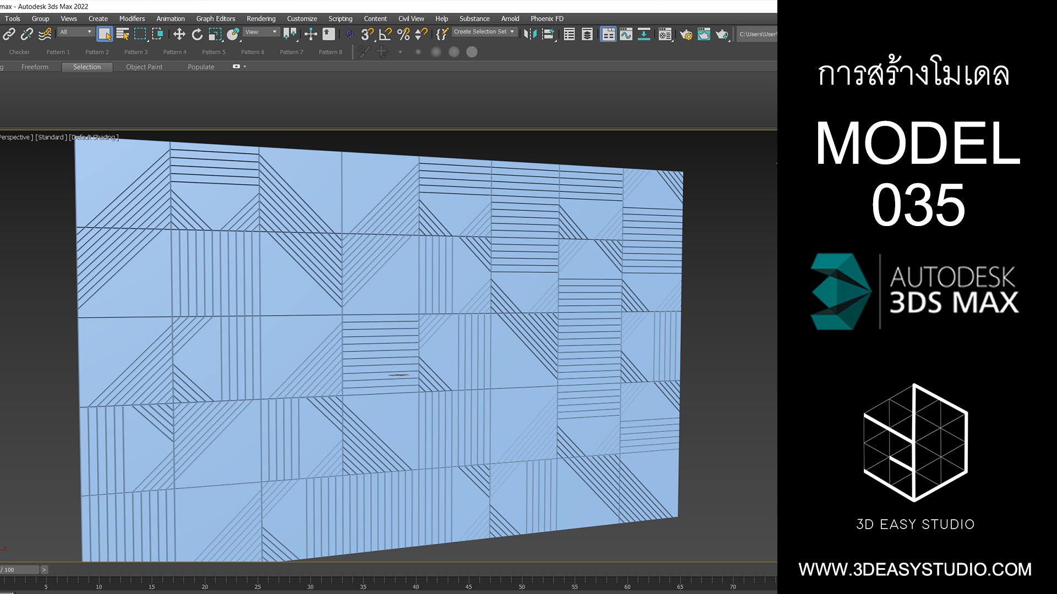The image size is (1057, 594).
Task: Toggle the Angle Snap button
Action: [x=385, y=35]
